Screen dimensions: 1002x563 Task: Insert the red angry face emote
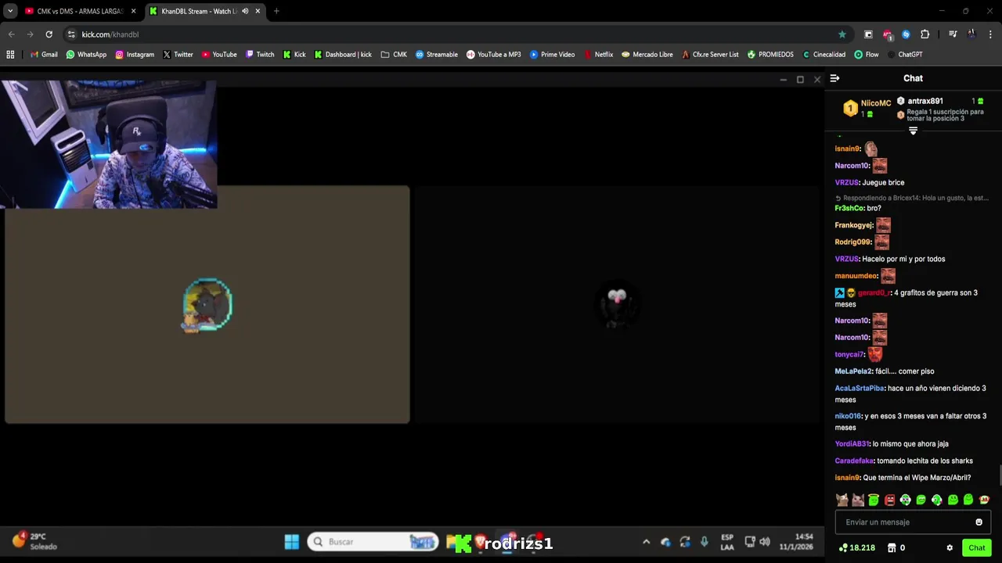pos(889,500)
